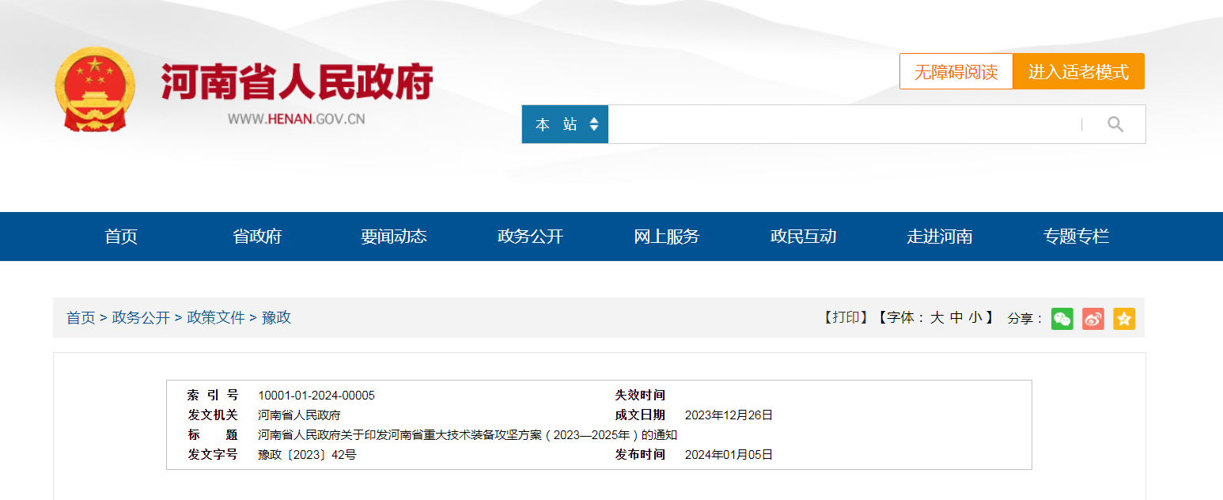Screen dimensions: 1223x500
Task: Share page via Weibo icon
Action: [1092, 319]
